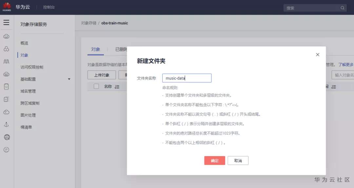
Task: Click the search magnifier icon
Action: 342,8
